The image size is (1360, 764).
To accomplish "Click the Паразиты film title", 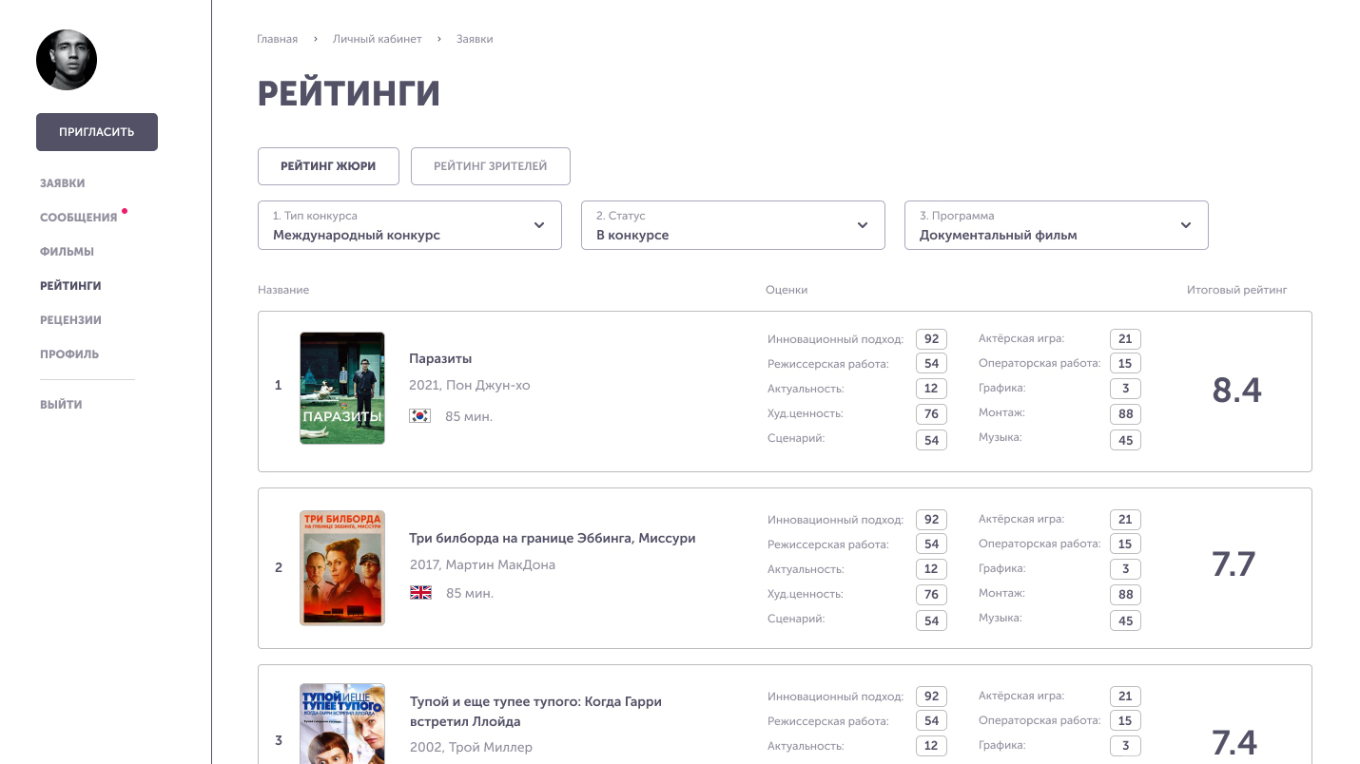I will click(x=440, y=358).
